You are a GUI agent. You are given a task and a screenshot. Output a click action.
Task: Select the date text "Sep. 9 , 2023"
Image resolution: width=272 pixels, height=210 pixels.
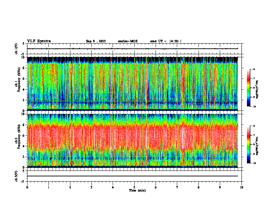96,41
